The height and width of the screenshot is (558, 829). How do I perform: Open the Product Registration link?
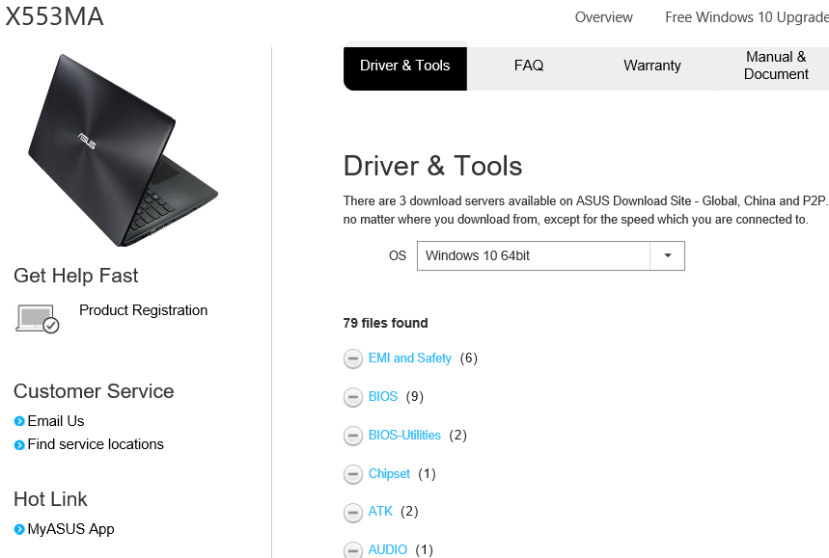pos(143,310)
